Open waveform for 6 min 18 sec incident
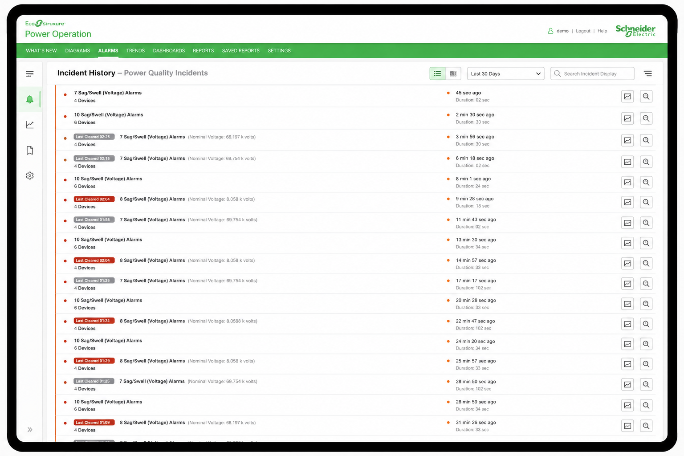The width and height of the screenshot is (684, 456). coord(627,162)
